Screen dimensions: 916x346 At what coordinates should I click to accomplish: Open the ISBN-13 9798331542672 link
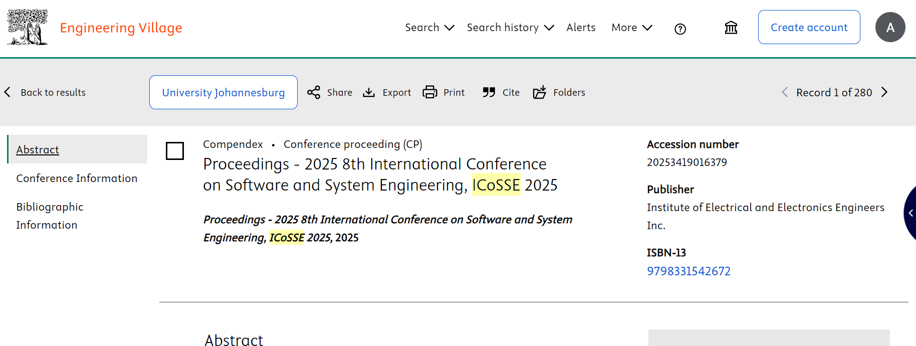pos(689,271)
